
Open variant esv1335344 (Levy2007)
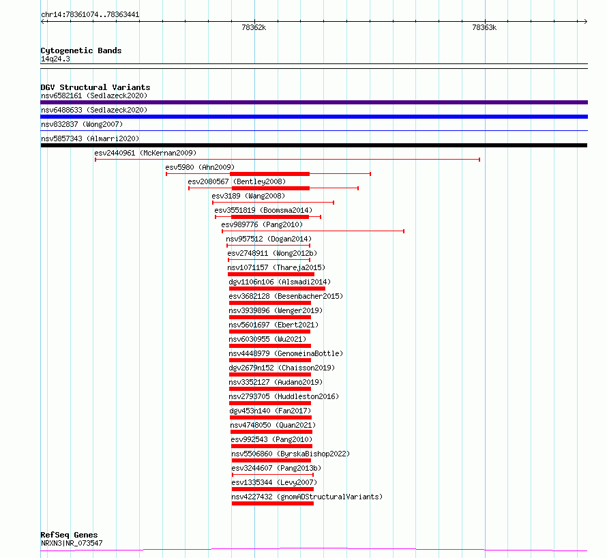[274, 482]
